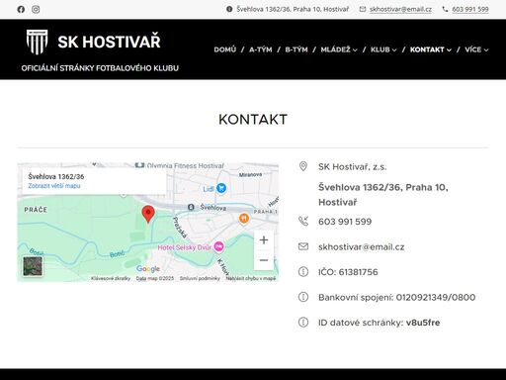Switch map to satellite view thumbnail

(x=33, y=266)
